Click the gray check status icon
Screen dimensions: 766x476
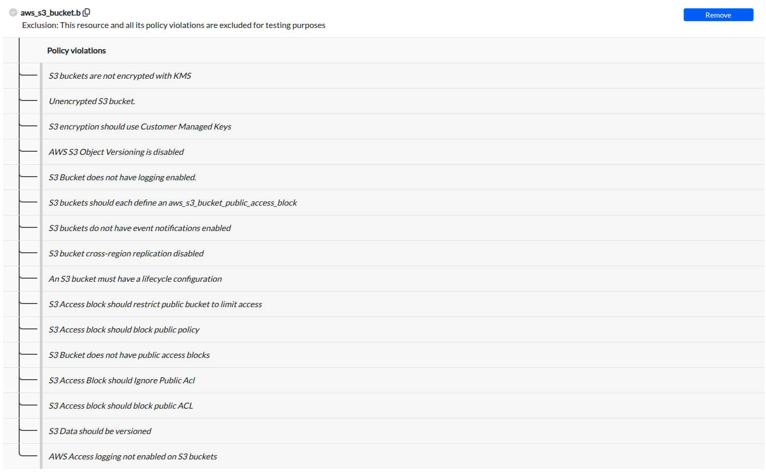pos(13,12)
